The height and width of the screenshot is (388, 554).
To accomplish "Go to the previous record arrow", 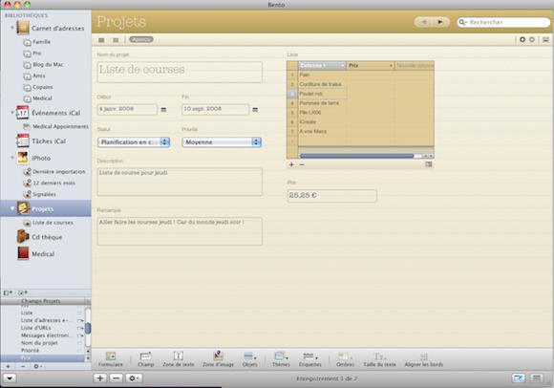I will point(424,22).
